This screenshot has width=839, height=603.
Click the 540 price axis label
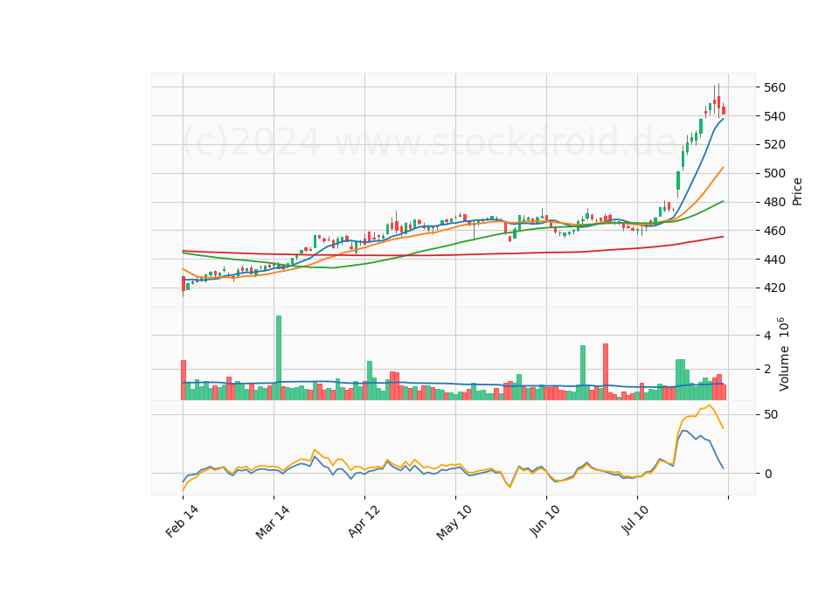[774, 116]
